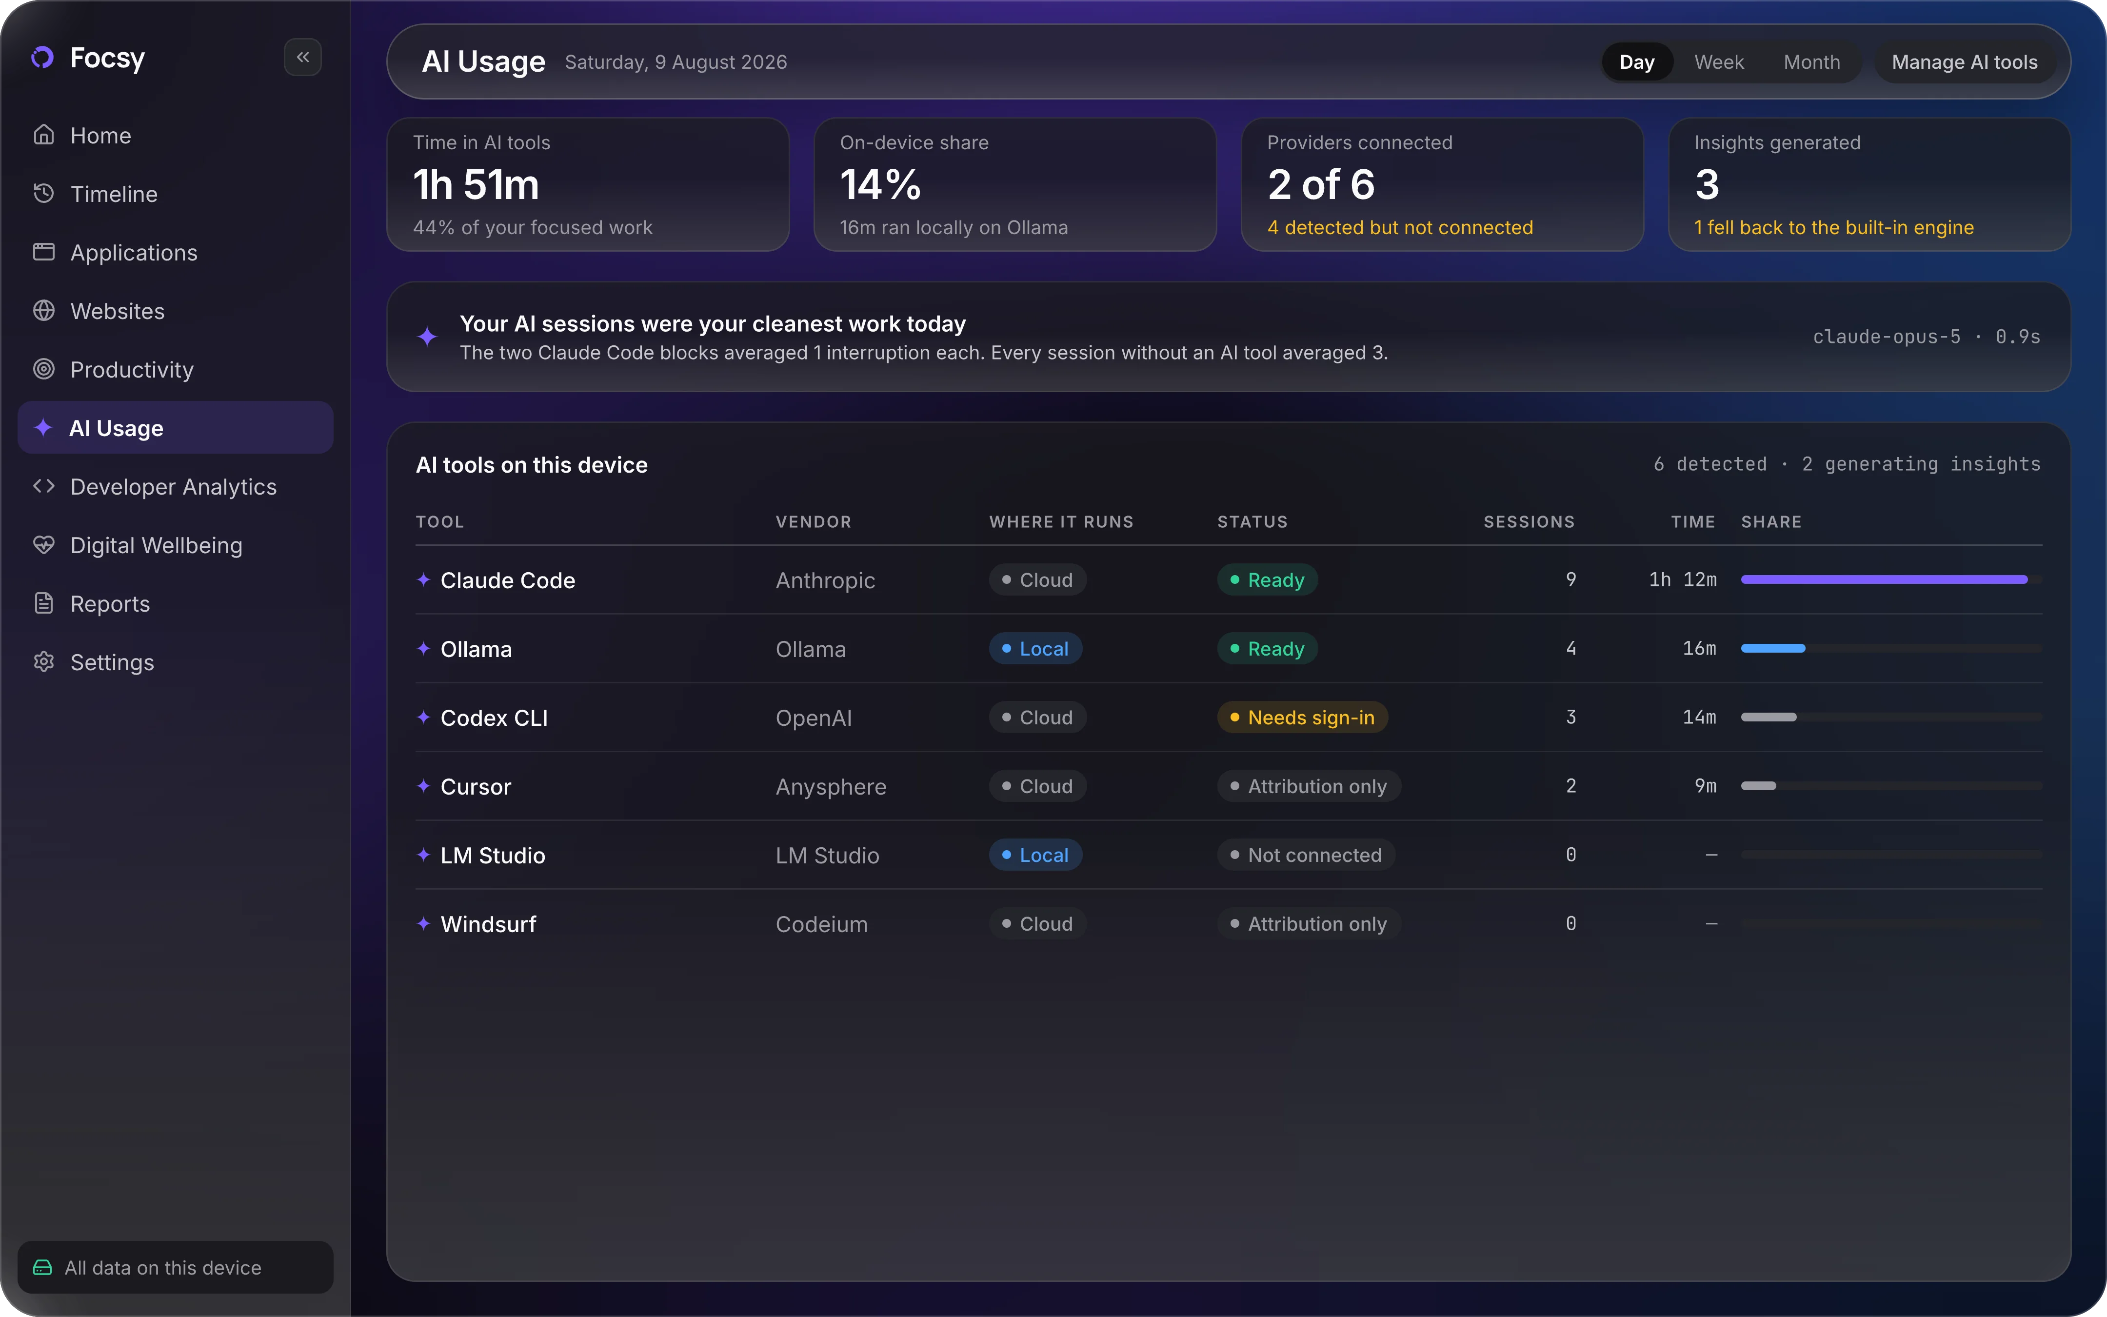Viewport: 2107px width, 1317px height.
Task: Click the drive icon beside All data on this device
Action: pos(42,1267)
